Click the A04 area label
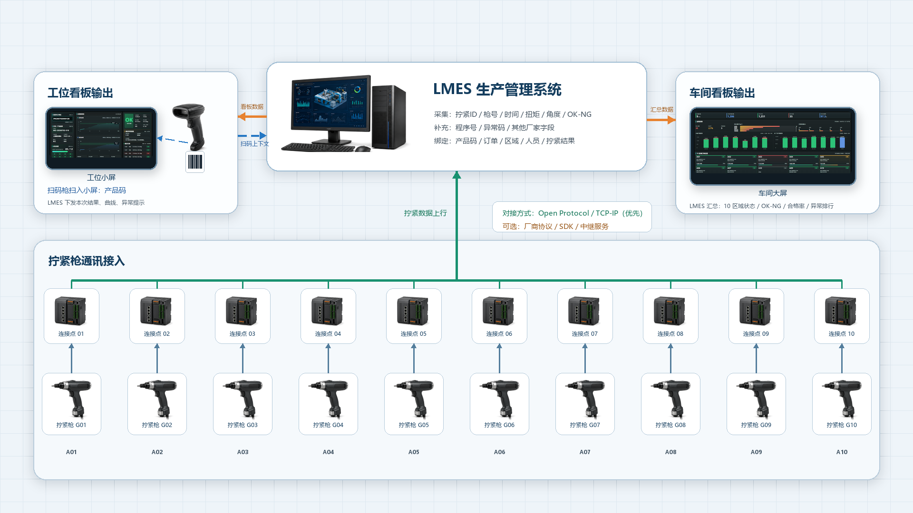Viewport: 913px width, 513px height. tap(328, 452)
